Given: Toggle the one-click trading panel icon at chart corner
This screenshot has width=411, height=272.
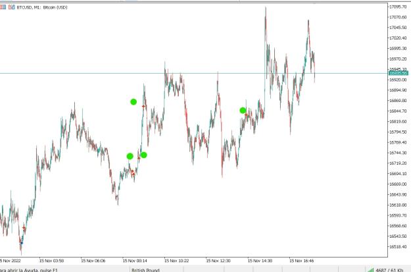Looking at the screenshot, I should tap(12, 7).
